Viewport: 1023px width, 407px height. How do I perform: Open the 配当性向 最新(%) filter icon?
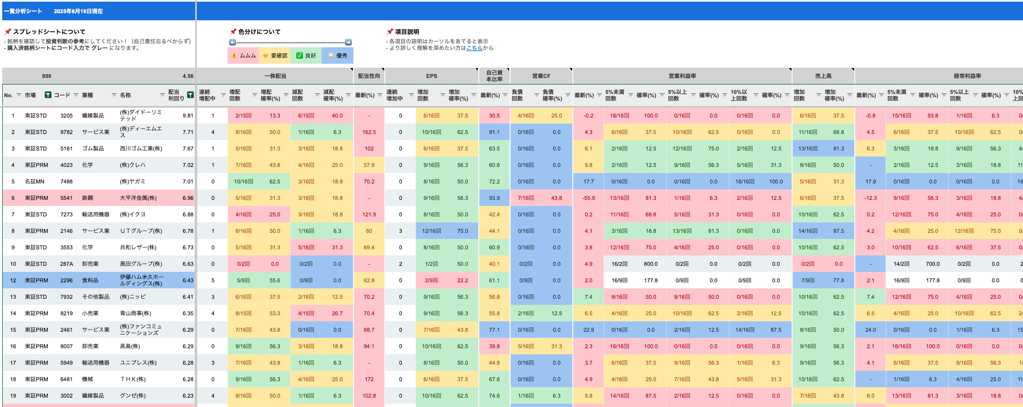(379, 95)
